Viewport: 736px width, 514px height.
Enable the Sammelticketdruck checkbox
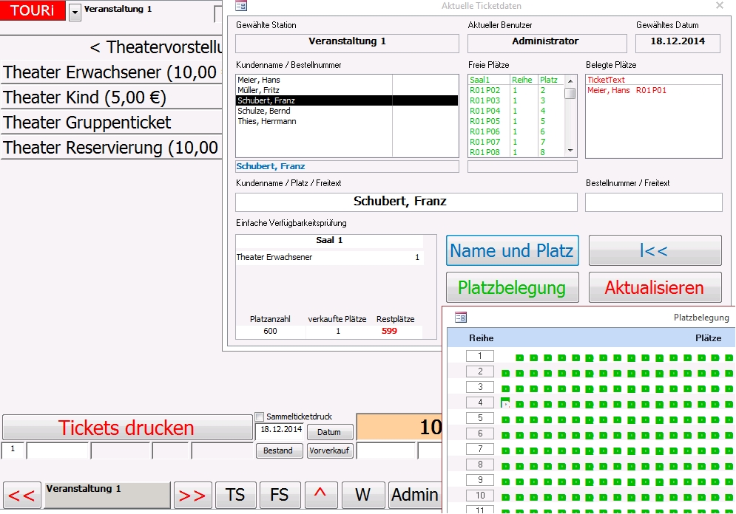[x=259, y=417]
